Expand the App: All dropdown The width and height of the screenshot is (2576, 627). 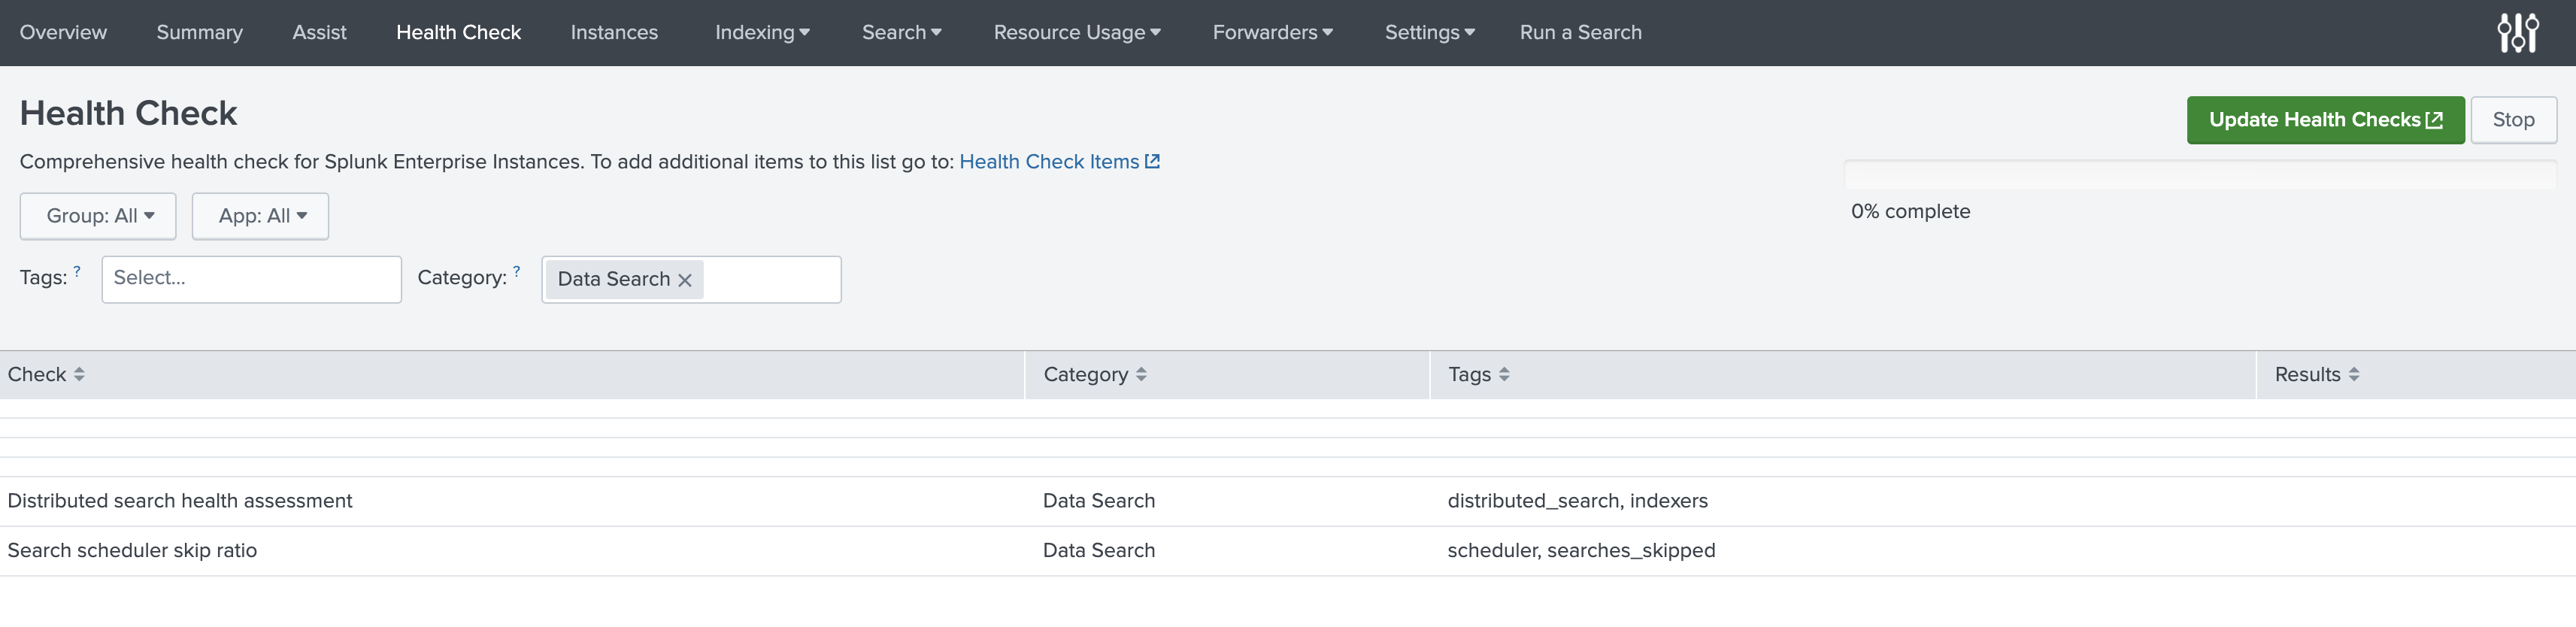pyautogui.click(x=260, y=216)
